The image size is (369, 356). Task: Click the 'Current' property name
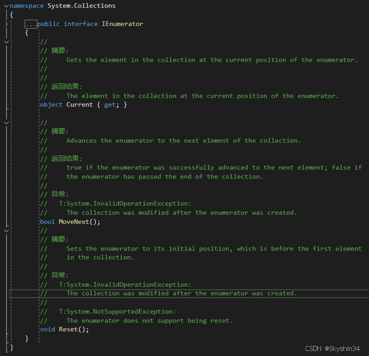79,105
